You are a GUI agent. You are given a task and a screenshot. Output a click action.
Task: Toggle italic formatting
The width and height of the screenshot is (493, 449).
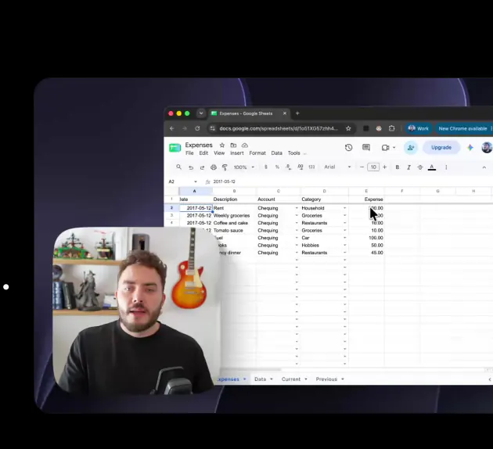[x=408, y=167]
